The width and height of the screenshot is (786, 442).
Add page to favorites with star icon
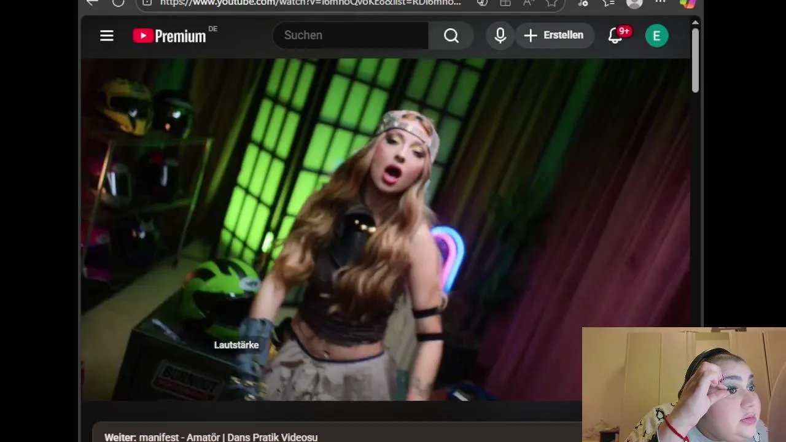click(551, 3)
